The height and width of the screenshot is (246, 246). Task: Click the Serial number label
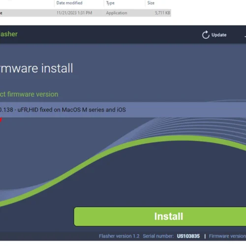pos(158,236)
